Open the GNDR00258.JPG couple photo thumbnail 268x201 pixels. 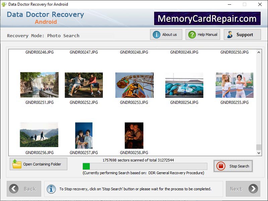(134, 135)
